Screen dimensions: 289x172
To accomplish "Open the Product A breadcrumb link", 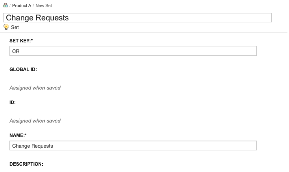I will point(22,6).
